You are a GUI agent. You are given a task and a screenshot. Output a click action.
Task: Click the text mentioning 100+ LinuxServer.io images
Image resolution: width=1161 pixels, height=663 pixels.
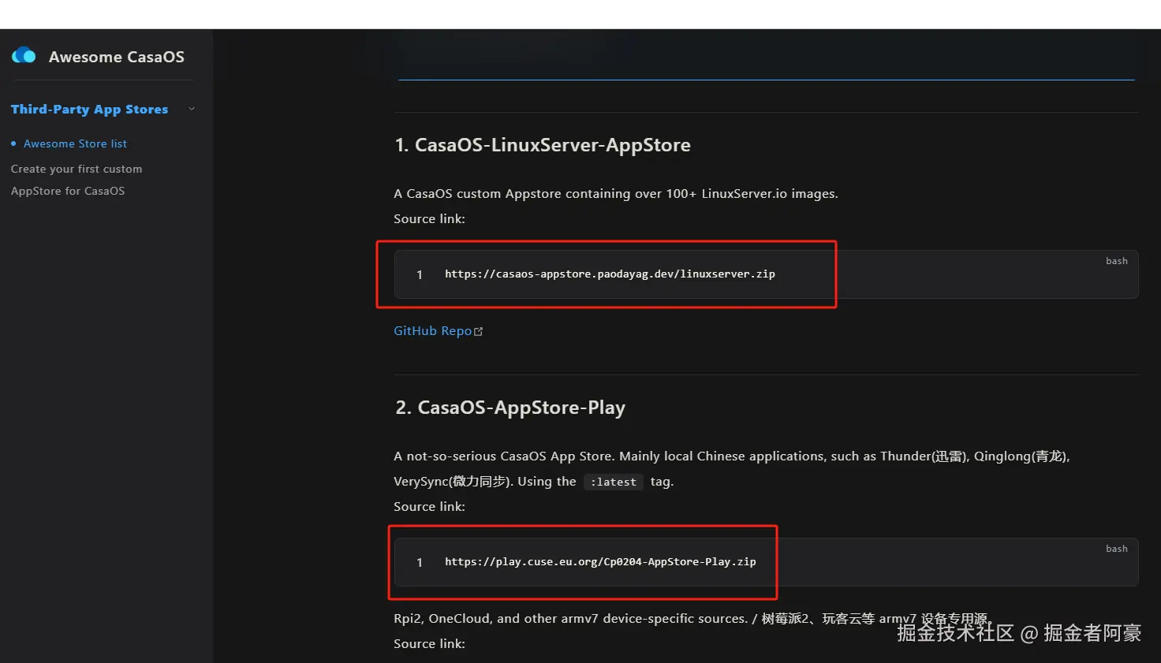[616, 194]
